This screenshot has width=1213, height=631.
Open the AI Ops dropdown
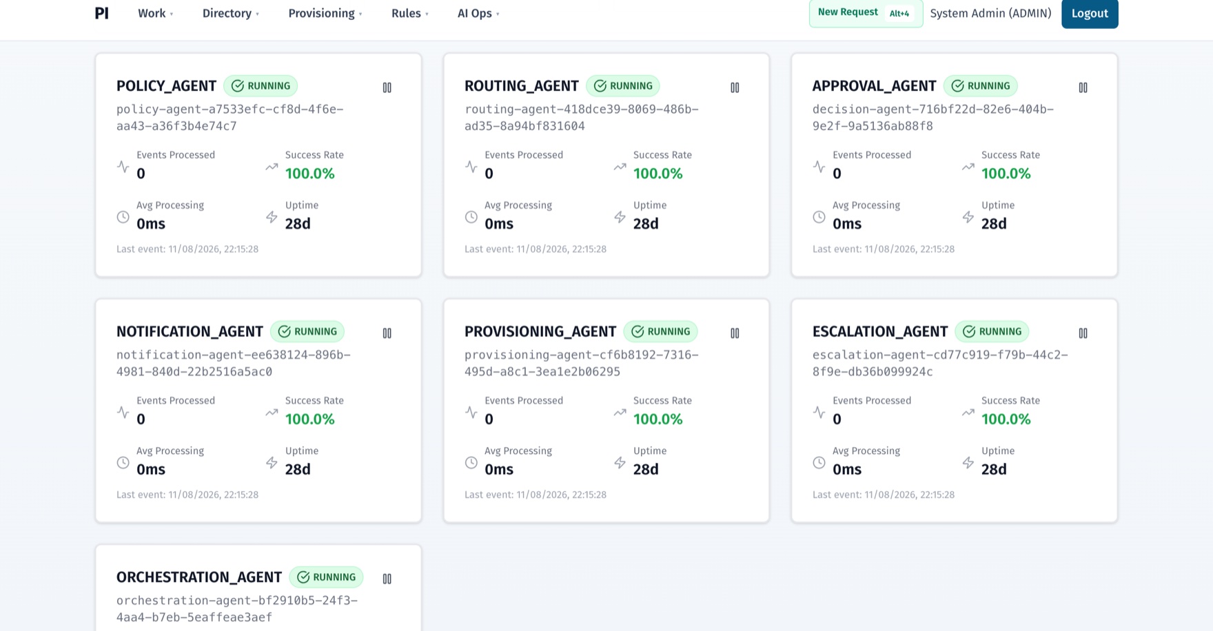pyautogui.click(x=478, y=13)
